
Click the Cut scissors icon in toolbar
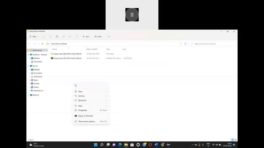pos(44,37)
